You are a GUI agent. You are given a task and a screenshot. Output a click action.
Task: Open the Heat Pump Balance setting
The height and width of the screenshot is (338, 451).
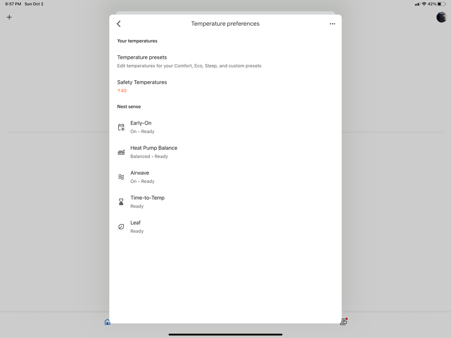pyautogui.click(x=226, y=153)
